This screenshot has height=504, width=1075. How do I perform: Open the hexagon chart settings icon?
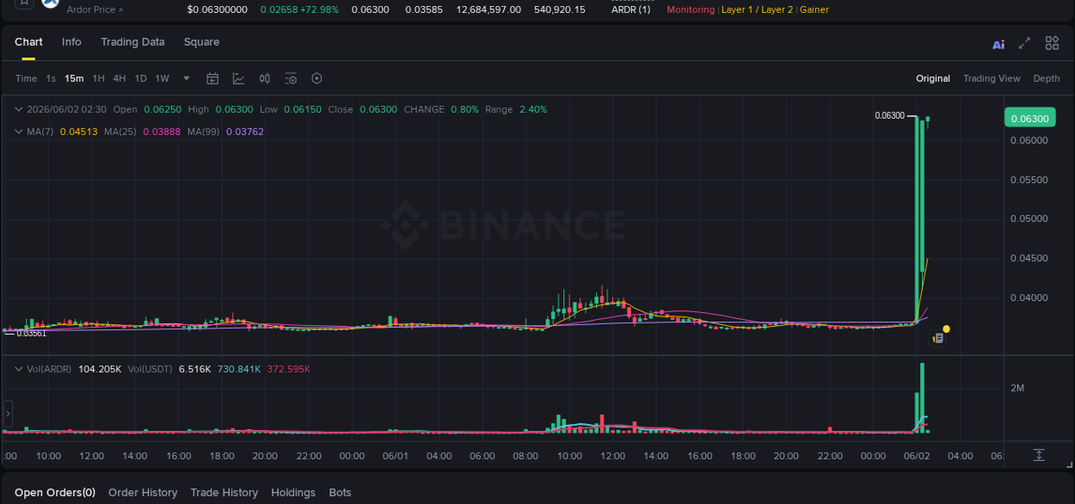tap(316, 78)
